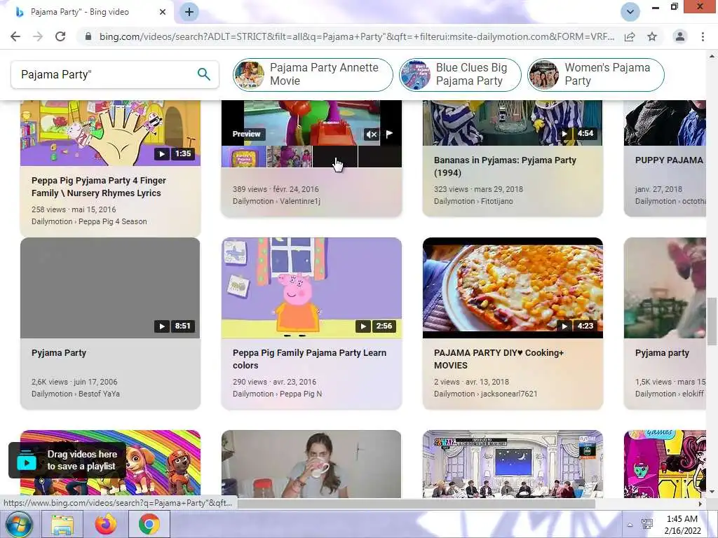Click the search magnifier icon
The height and width of the screenshot is (538, 718).
pos(204,74)
